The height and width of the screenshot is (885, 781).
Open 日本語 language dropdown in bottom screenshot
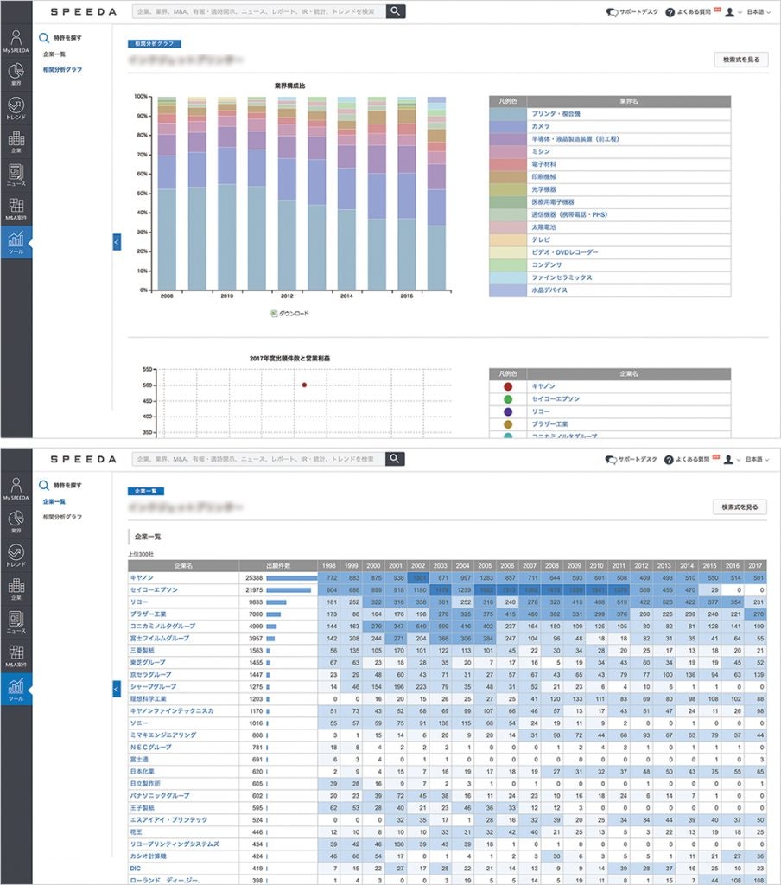[x=758, y=460]
